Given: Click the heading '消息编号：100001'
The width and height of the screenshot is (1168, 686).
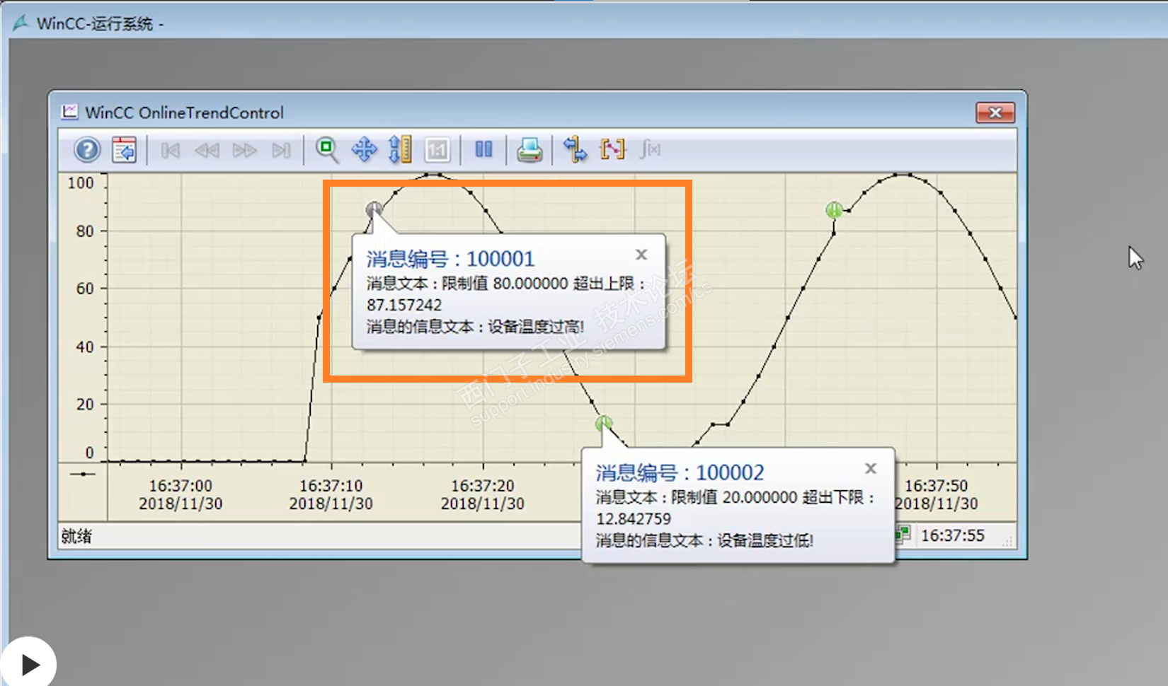Looking at the screenshot, I should tap(450, 259).
